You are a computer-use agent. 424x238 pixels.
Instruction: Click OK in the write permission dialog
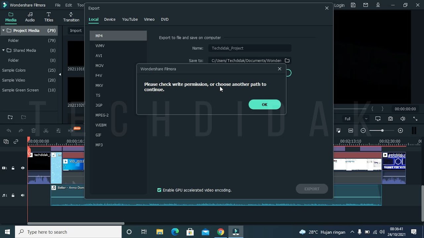point(265,104)
